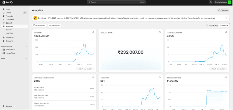Click the Discounts icon in sidebar
This screenshot has width=233, height=110.
click(3, 41)
